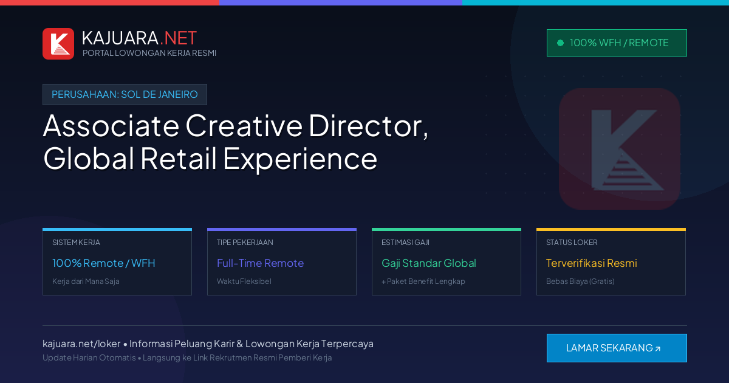729x383 pixels.
Task: Open the Tipe Pekerjaan info card
Action: coord(282,261)
